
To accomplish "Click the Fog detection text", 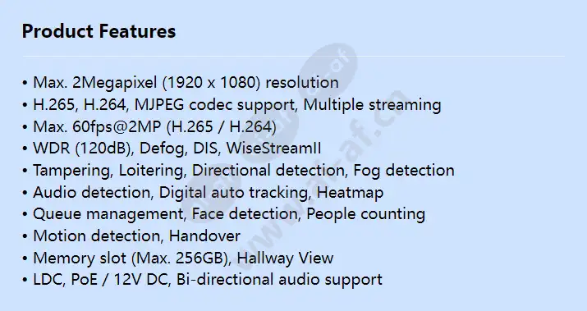I will (x=404, y=171).
